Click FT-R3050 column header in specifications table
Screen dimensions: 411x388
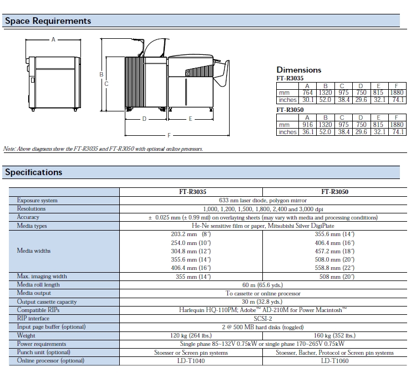pyautogui.click(x=334, y=192)
